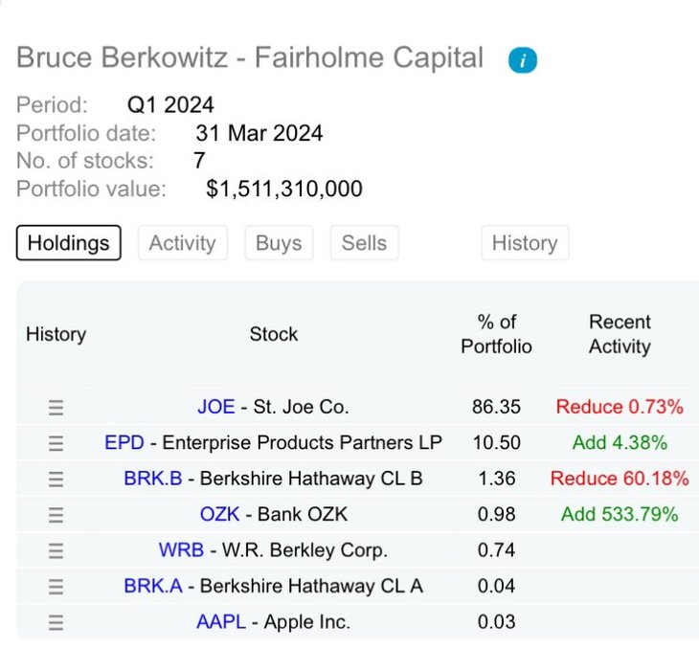This screenshot has width=699, height=670.
Task: Sort by % of Portfolio column header
Action: (x=497, y=334)
